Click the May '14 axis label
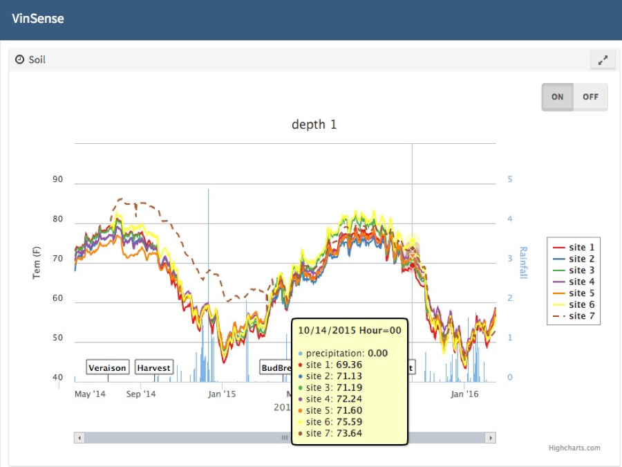622x467 pixels. (x=90, y=394)
